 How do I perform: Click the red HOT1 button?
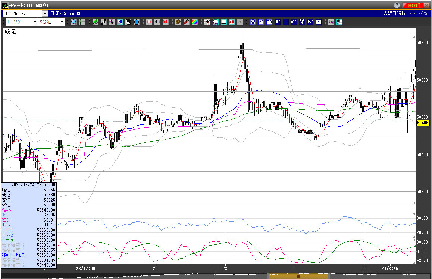tap(413, 6)
